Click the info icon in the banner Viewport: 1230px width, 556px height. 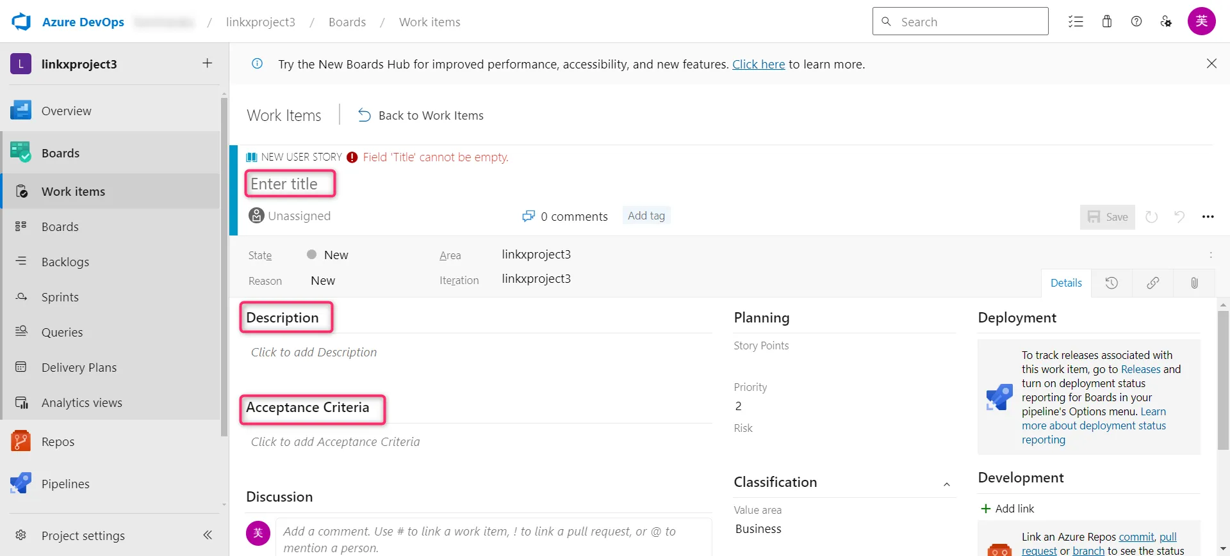click(x=258, y=63)
